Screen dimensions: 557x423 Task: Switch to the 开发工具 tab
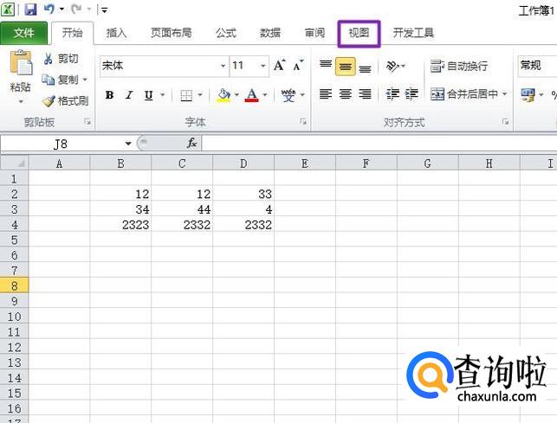(x=413, y=33)
